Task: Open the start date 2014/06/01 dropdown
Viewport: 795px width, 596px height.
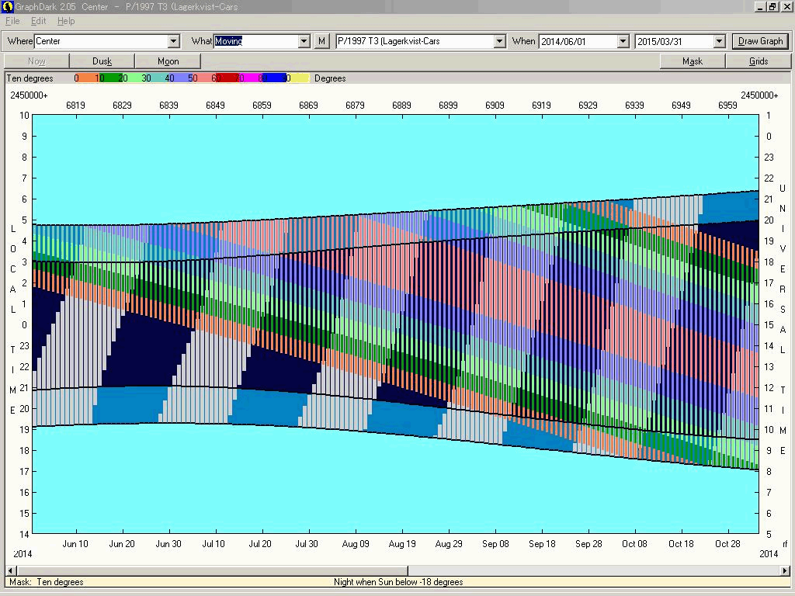Action: (x=623, y=41)
